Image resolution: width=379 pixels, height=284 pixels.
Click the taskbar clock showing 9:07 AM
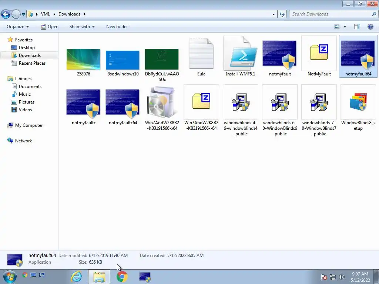[360, 277]
